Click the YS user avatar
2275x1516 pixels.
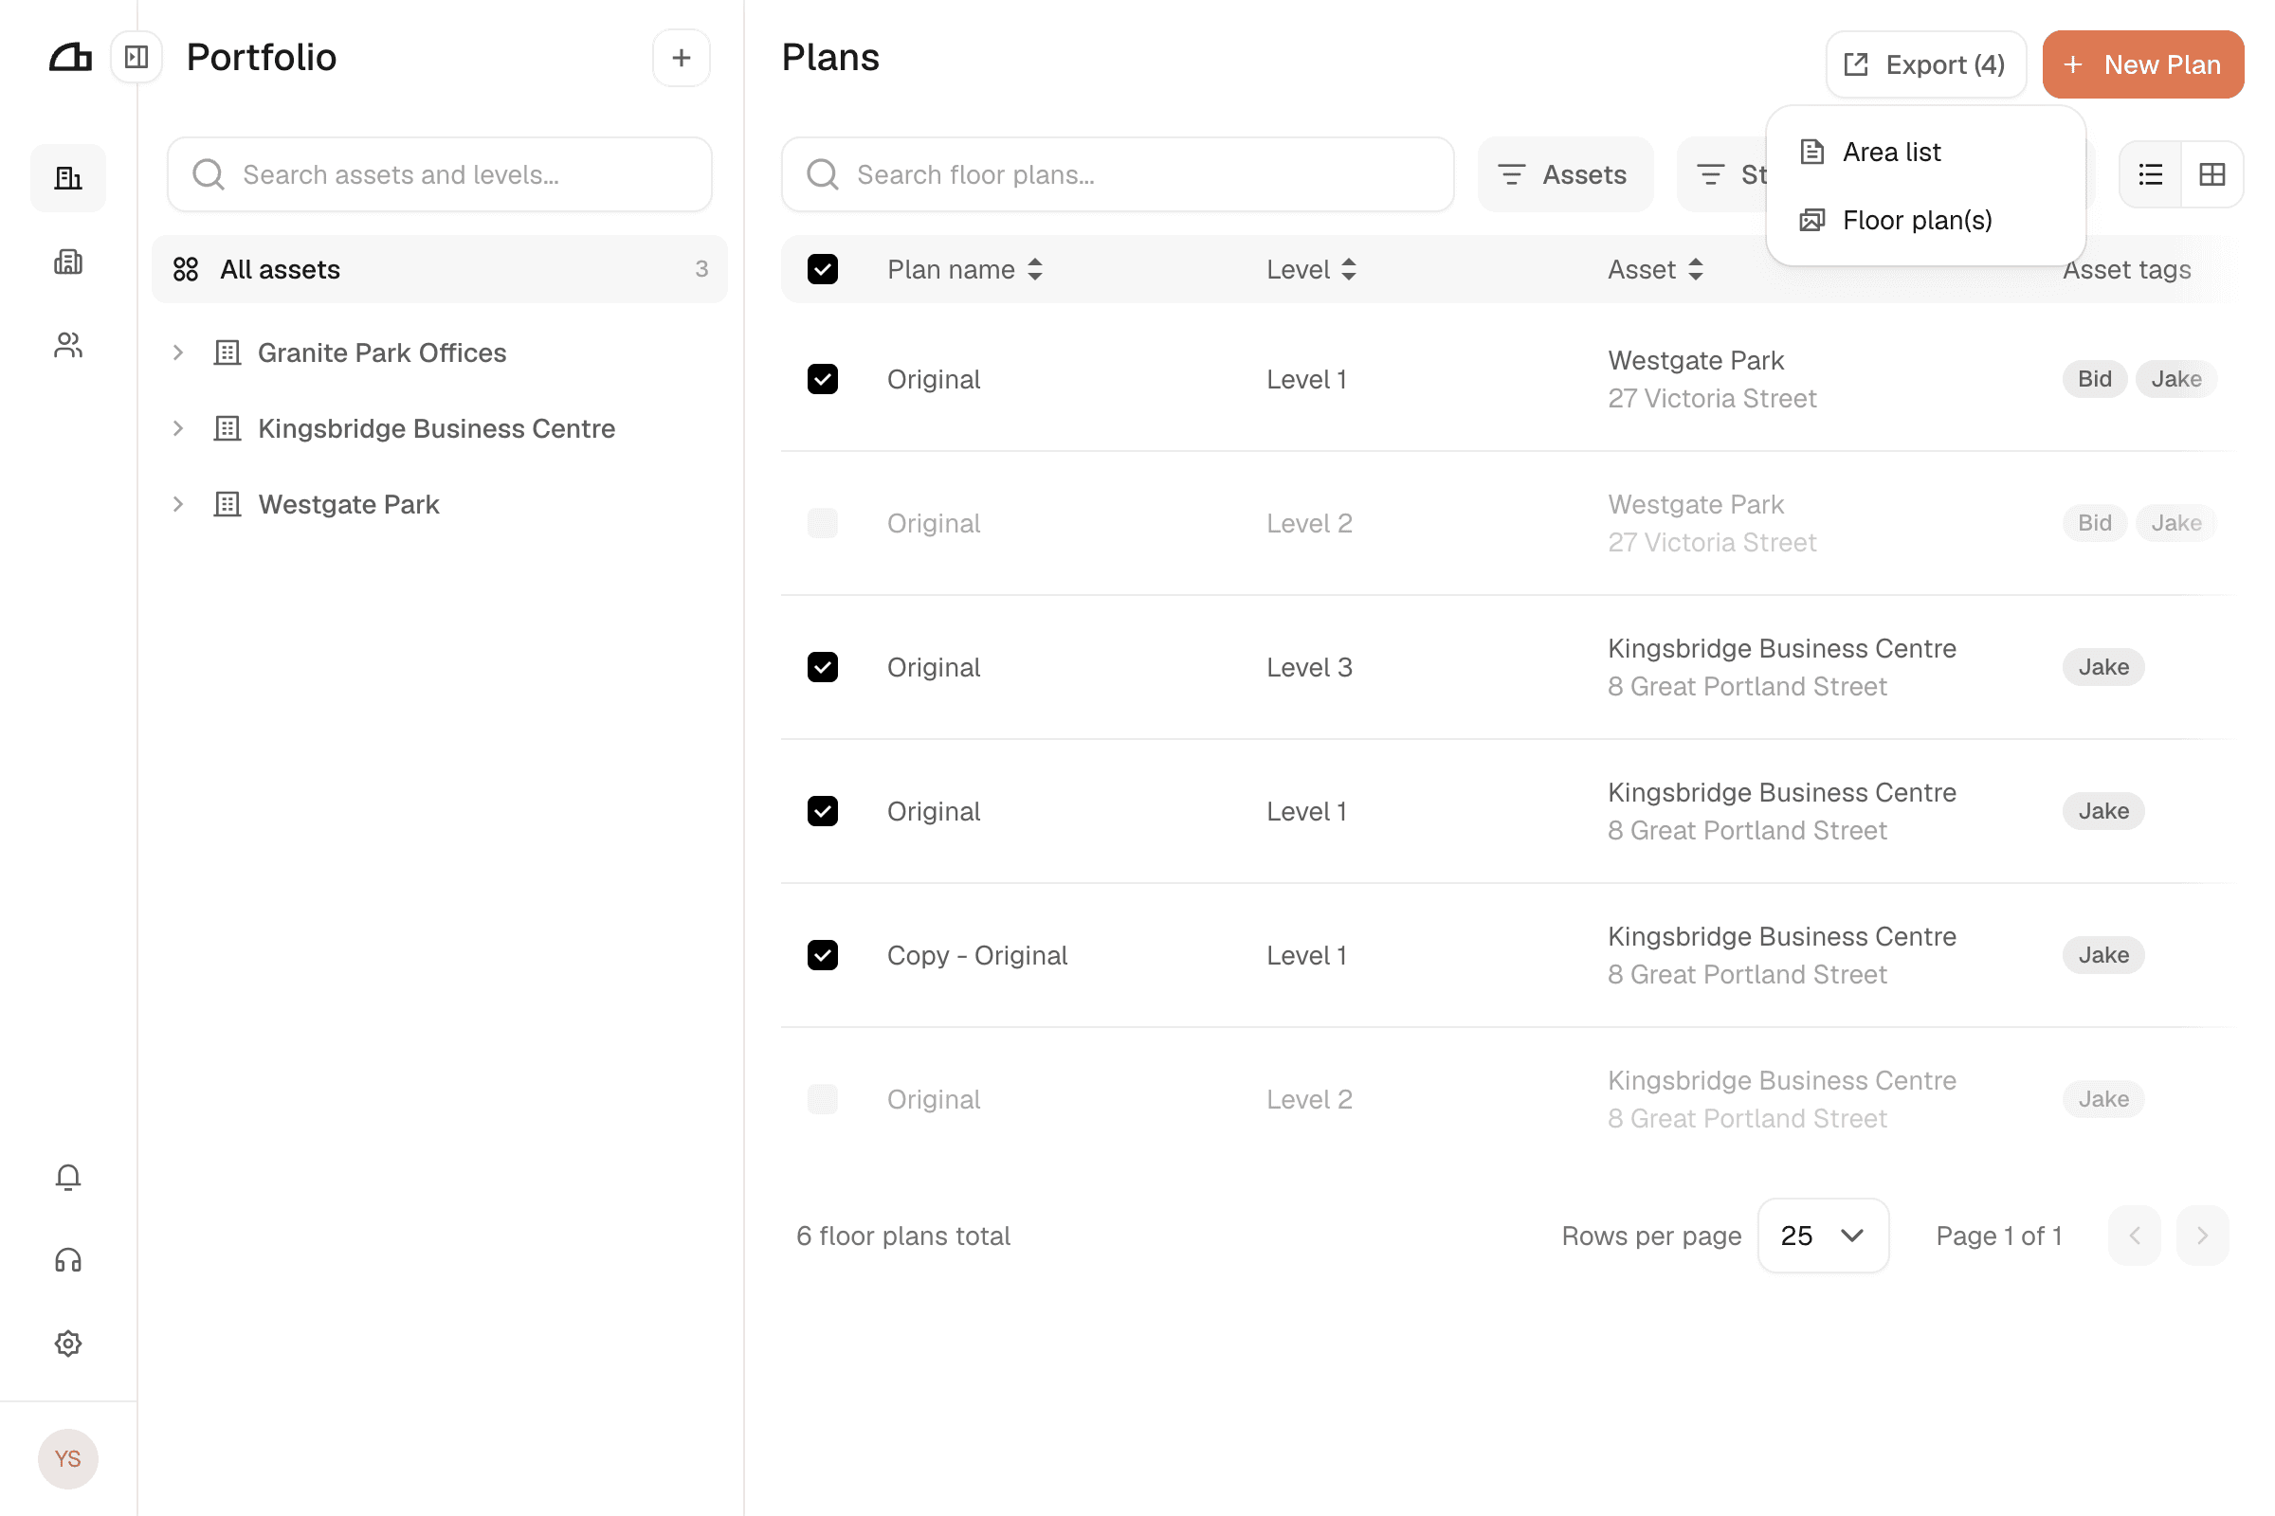coord(67,1458)
